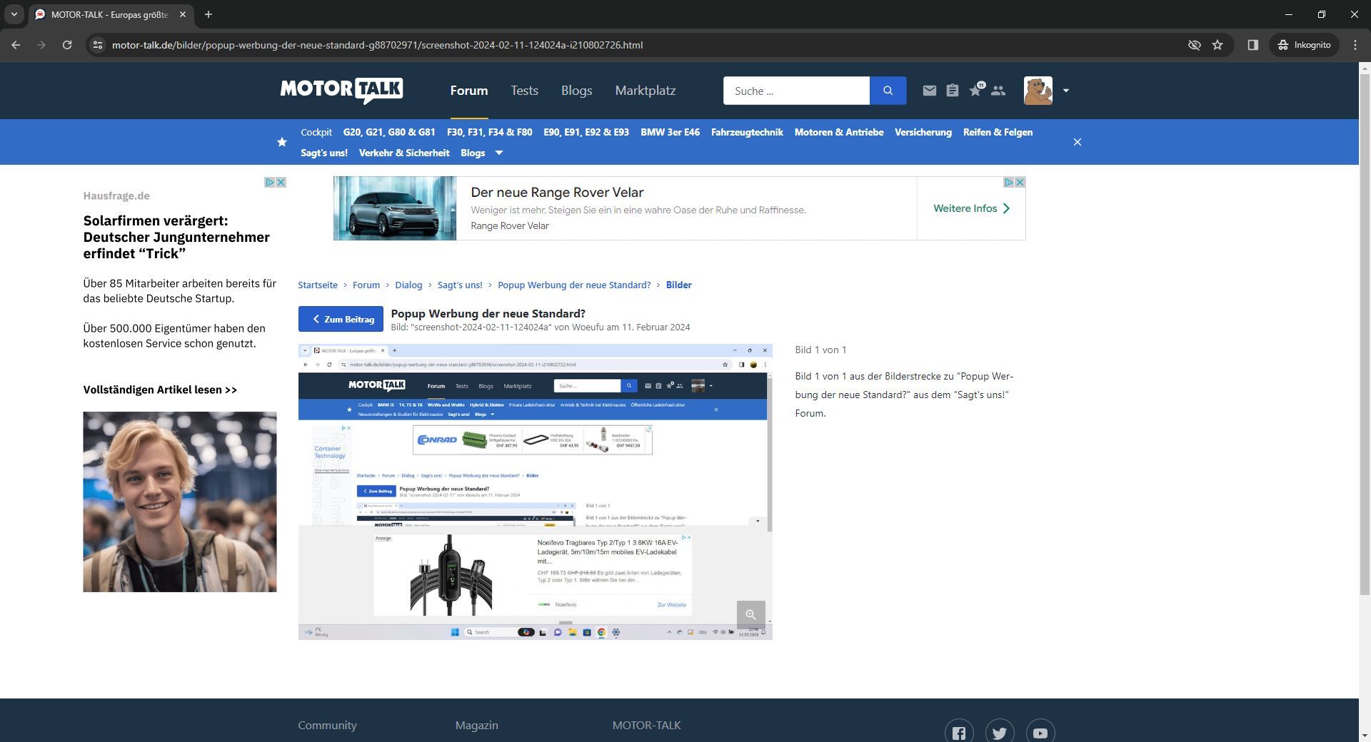Click the user avatar picture
The image size is (1371, 742).
1038,91
